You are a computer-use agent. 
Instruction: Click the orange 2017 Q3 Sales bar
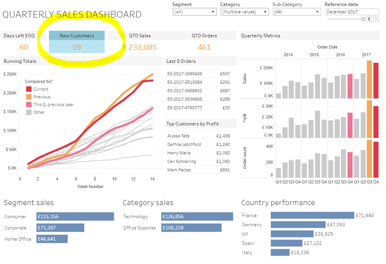tap(369, 79)
